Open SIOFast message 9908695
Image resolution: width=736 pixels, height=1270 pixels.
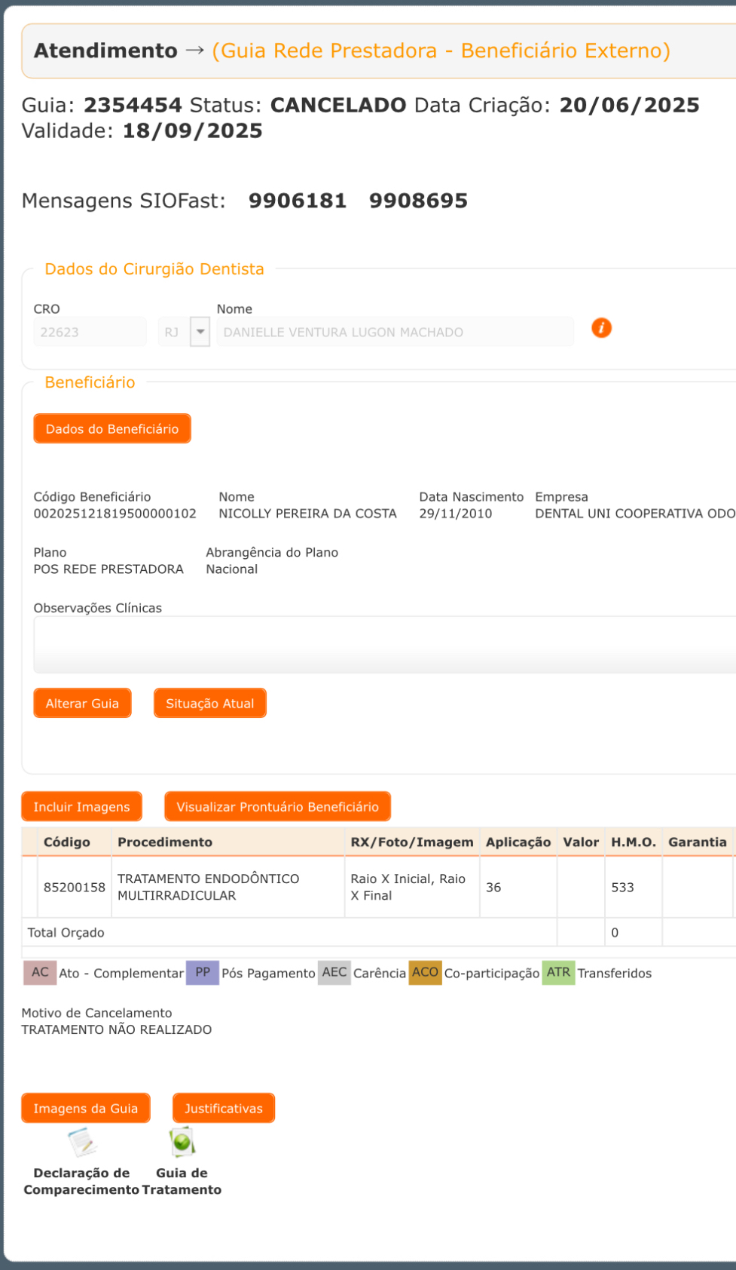pyautogui.click(x=418, y=201)
